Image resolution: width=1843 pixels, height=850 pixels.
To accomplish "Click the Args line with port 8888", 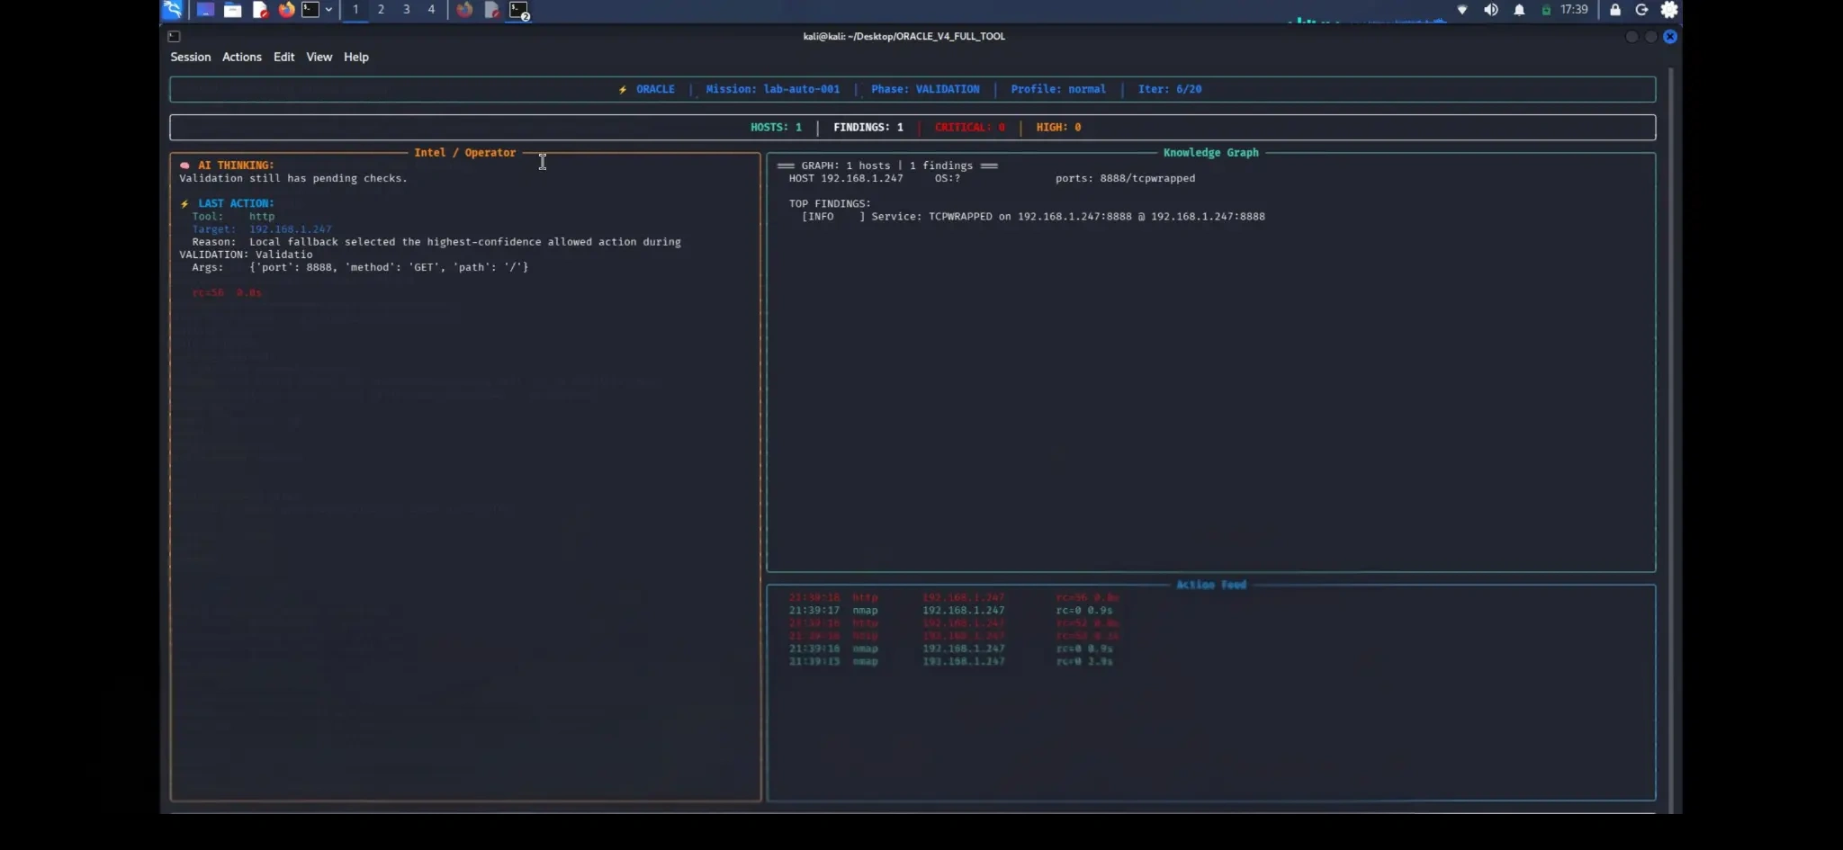I will tap(360, 267).
